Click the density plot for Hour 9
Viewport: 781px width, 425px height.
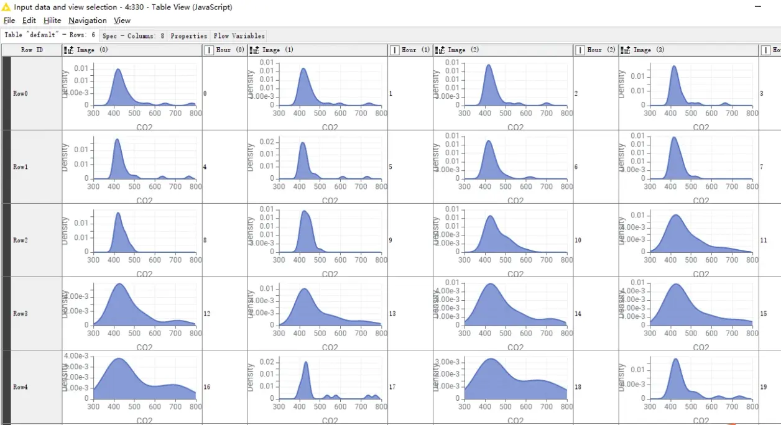(x=318, y=240)
